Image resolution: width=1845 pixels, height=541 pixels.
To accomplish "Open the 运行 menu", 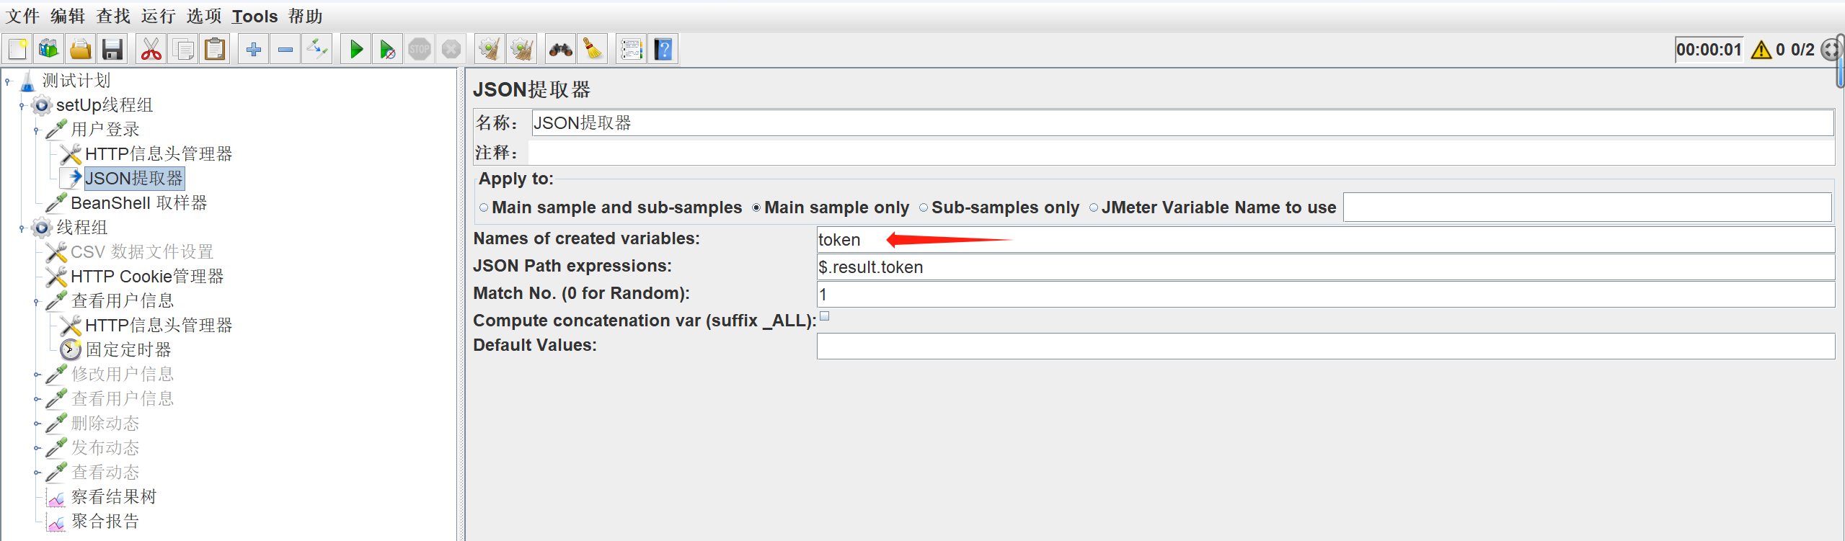I will click(x=158, y=16).
